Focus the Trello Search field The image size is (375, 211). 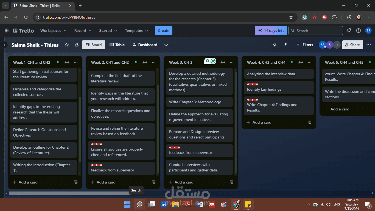(x=316, y=30)
